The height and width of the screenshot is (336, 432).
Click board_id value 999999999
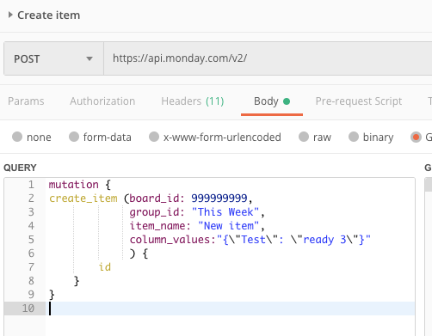coord(219,199)
